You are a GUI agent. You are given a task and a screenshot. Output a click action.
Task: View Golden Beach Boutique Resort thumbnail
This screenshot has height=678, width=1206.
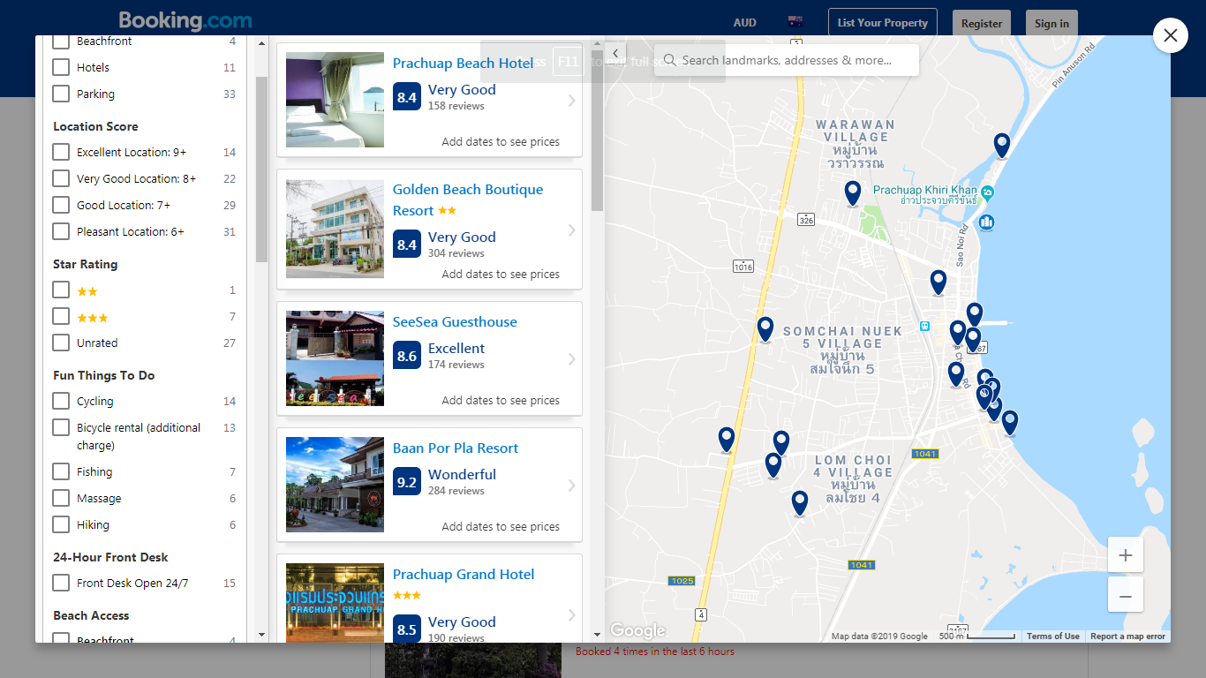click(335, 230)
